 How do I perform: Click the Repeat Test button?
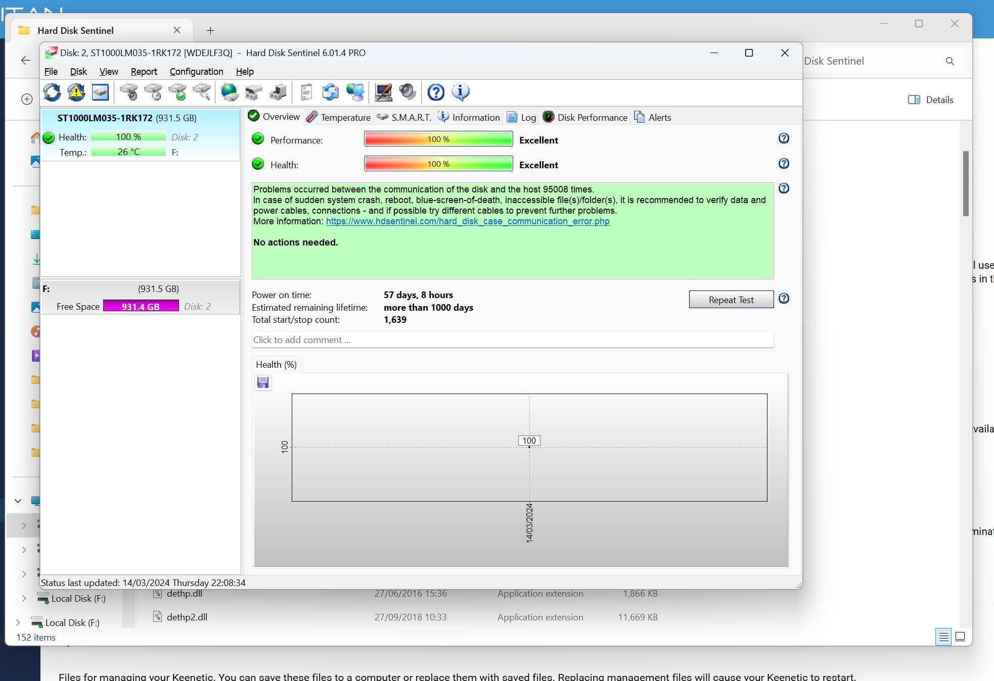(731, 300)
